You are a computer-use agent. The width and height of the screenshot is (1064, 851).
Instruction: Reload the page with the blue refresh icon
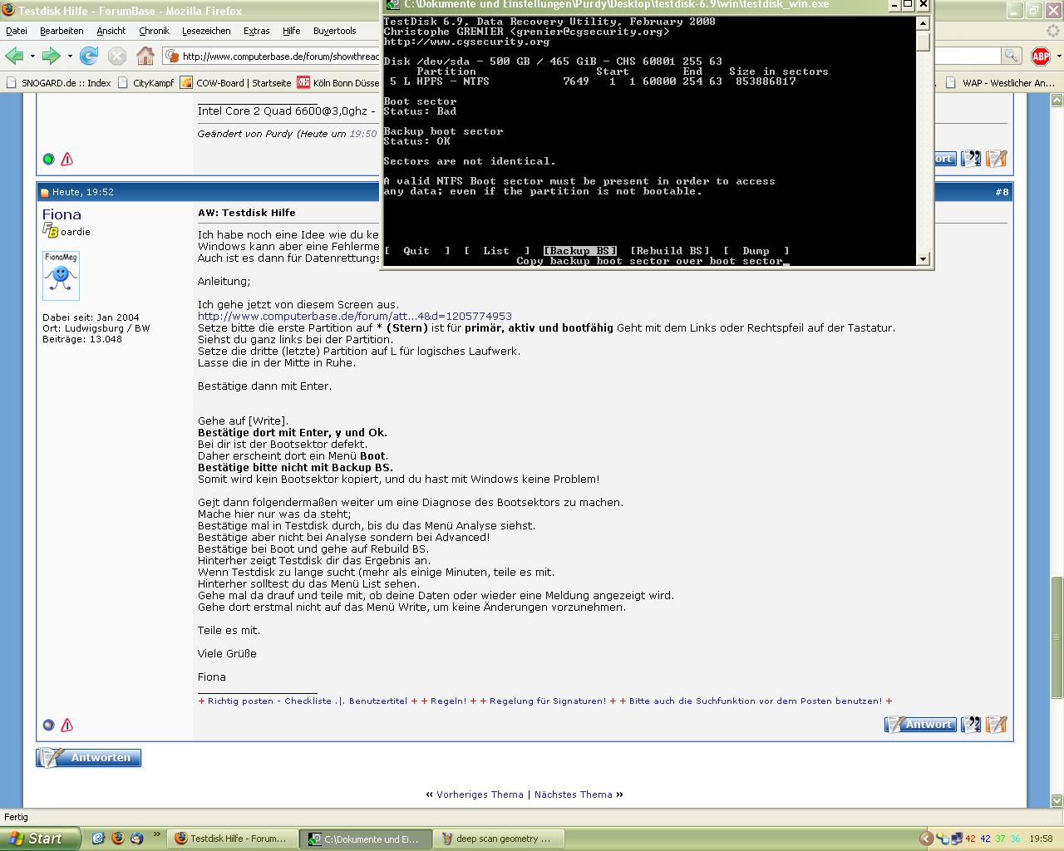[89, 56]
